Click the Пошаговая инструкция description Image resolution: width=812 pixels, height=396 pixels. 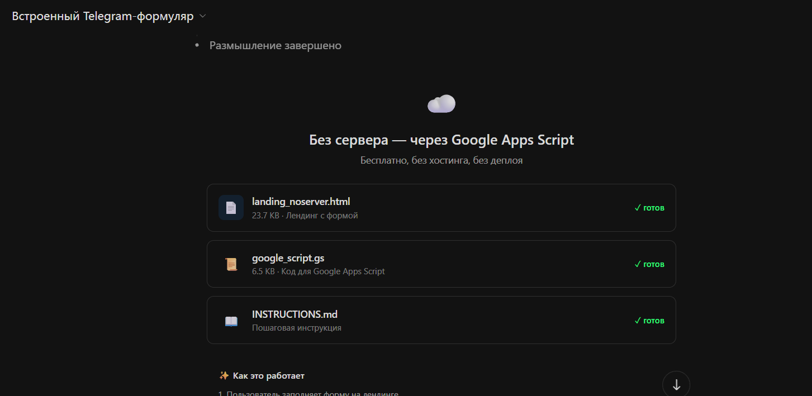point(297,328)
